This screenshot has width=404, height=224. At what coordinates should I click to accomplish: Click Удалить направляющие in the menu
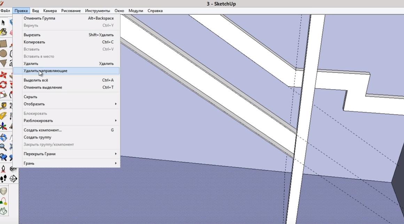point(46,71)
